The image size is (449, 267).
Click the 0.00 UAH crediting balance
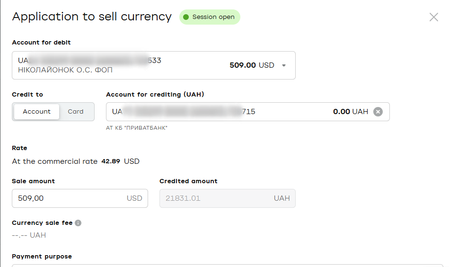point(350,112)
